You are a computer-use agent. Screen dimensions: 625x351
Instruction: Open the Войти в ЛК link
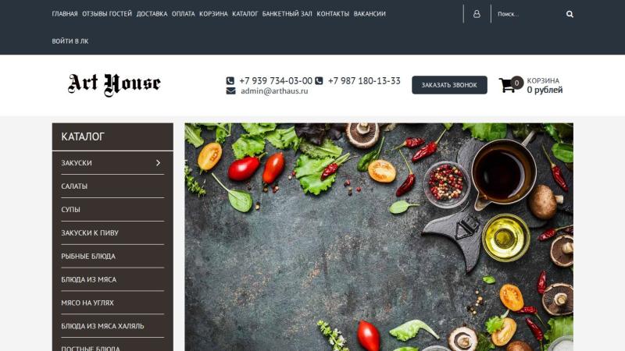[x=70, y=41]
